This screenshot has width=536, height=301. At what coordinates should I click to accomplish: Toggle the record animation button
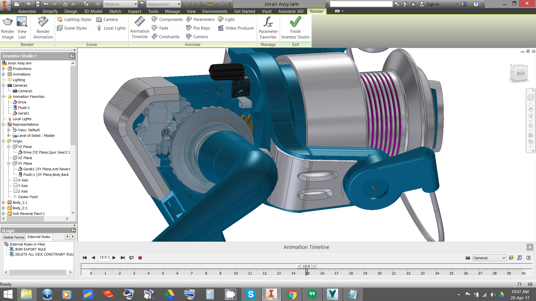click(x=140, y=258)
